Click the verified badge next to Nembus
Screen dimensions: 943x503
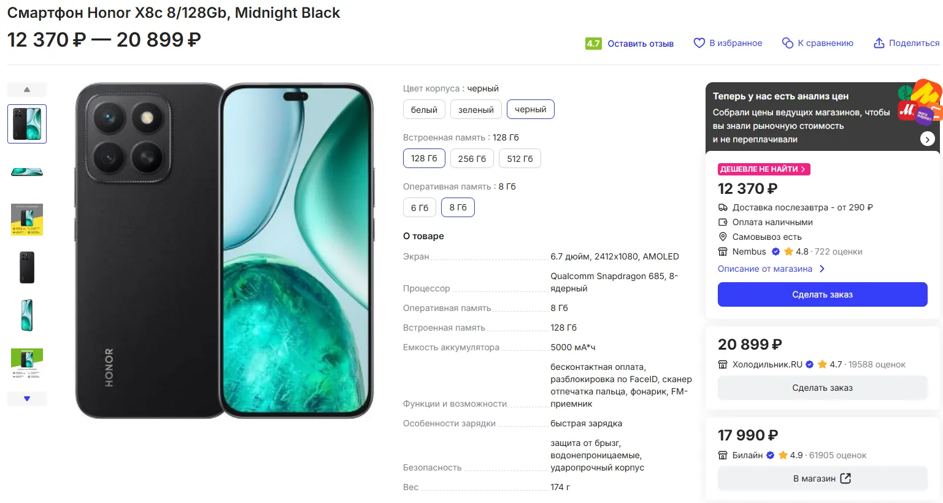point(776,251)
